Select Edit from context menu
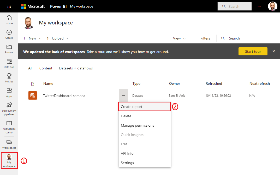Image resolution: width=280 pixels, height=175 pixels. tap(145, 144)
